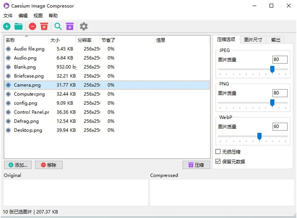Click the WebP quality slider handle
This screenshot has height=218, width=297.
[259, 136]
